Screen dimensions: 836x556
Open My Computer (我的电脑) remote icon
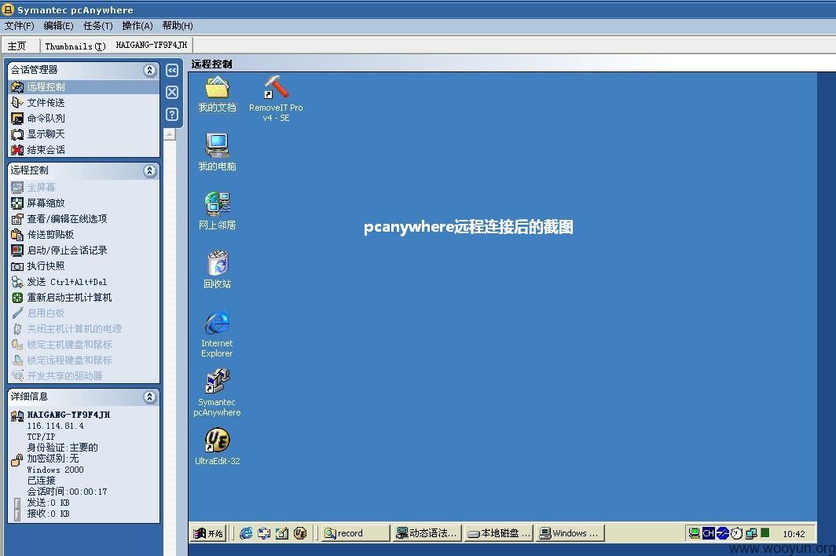[217, 152]
